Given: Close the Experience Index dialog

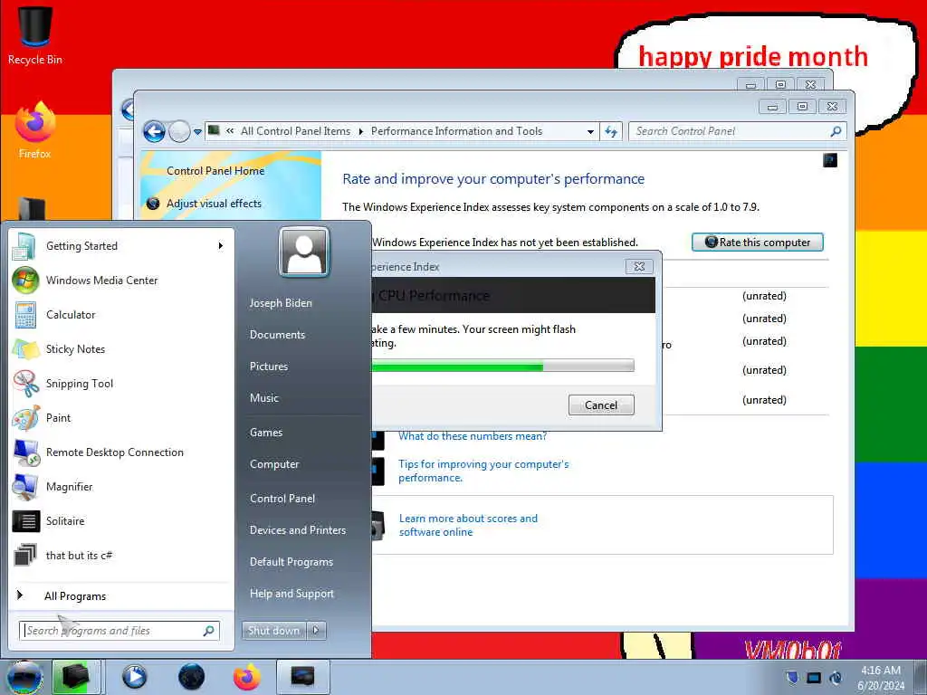Looking at the screenshot, I should pos(639,267).
